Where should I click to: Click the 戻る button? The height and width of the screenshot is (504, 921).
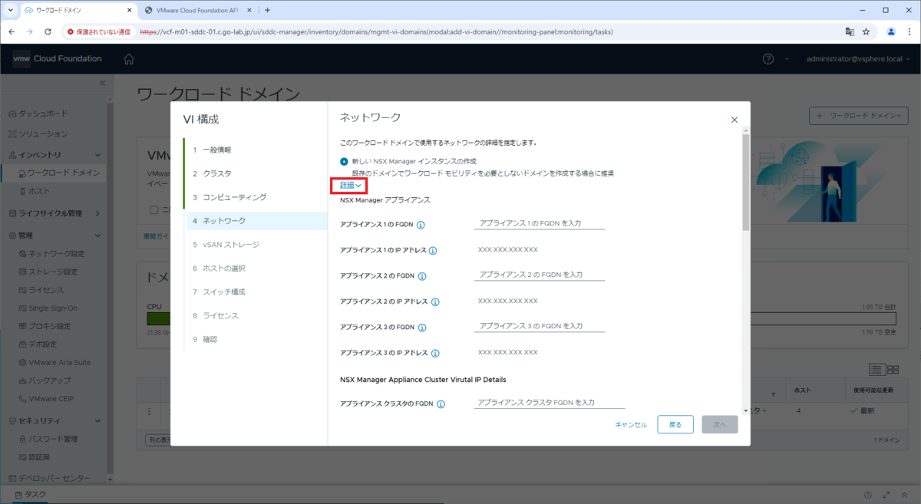(675, 424)
